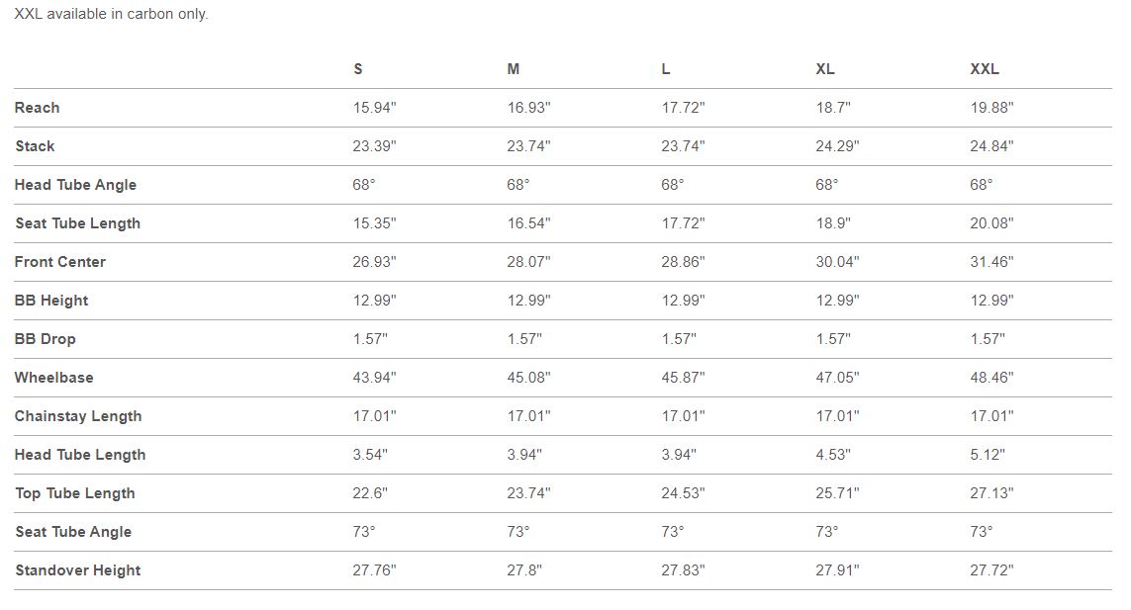The width and height of the screenshot is (1131, 610).
Task: Click the small Wheelbase value 43.94"
Action: (375, 378)
